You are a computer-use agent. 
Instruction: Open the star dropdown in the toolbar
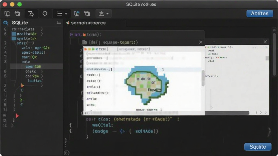[x=104, y=14]
